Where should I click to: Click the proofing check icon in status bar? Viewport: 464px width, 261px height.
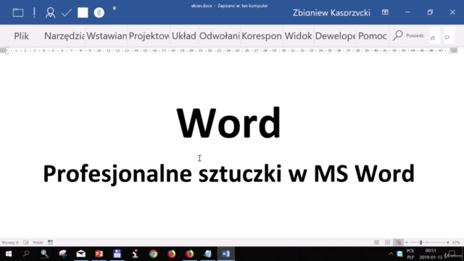pyautogui.click(x=26, y=242)
